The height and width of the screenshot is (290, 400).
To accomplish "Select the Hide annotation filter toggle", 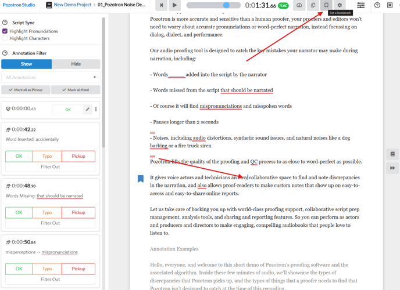I will [76, 64].
